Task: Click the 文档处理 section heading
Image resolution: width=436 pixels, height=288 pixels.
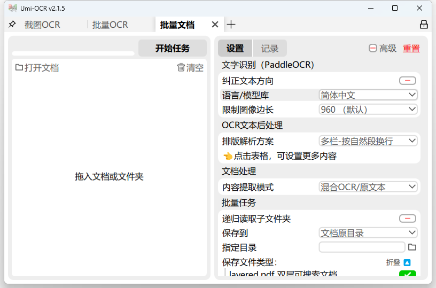Action: (239, 171)
